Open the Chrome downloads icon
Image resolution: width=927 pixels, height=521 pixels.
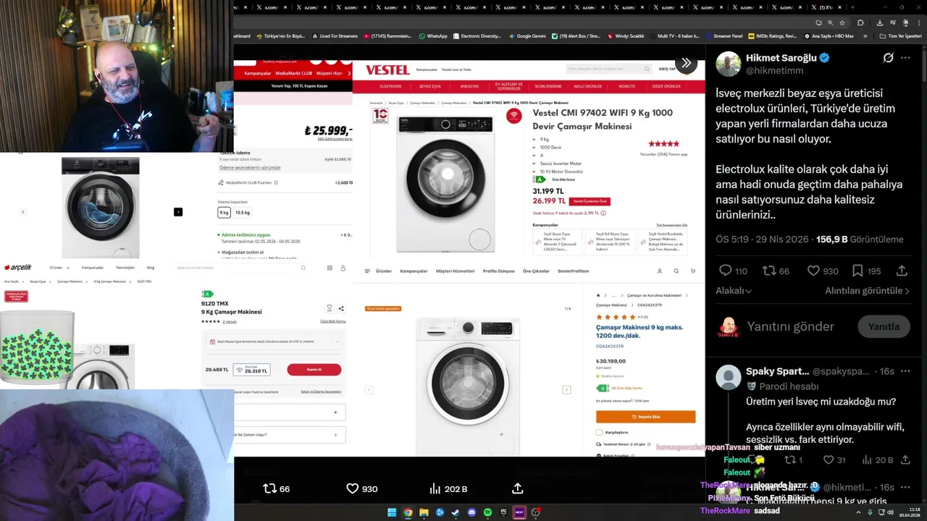click(879, 22)
